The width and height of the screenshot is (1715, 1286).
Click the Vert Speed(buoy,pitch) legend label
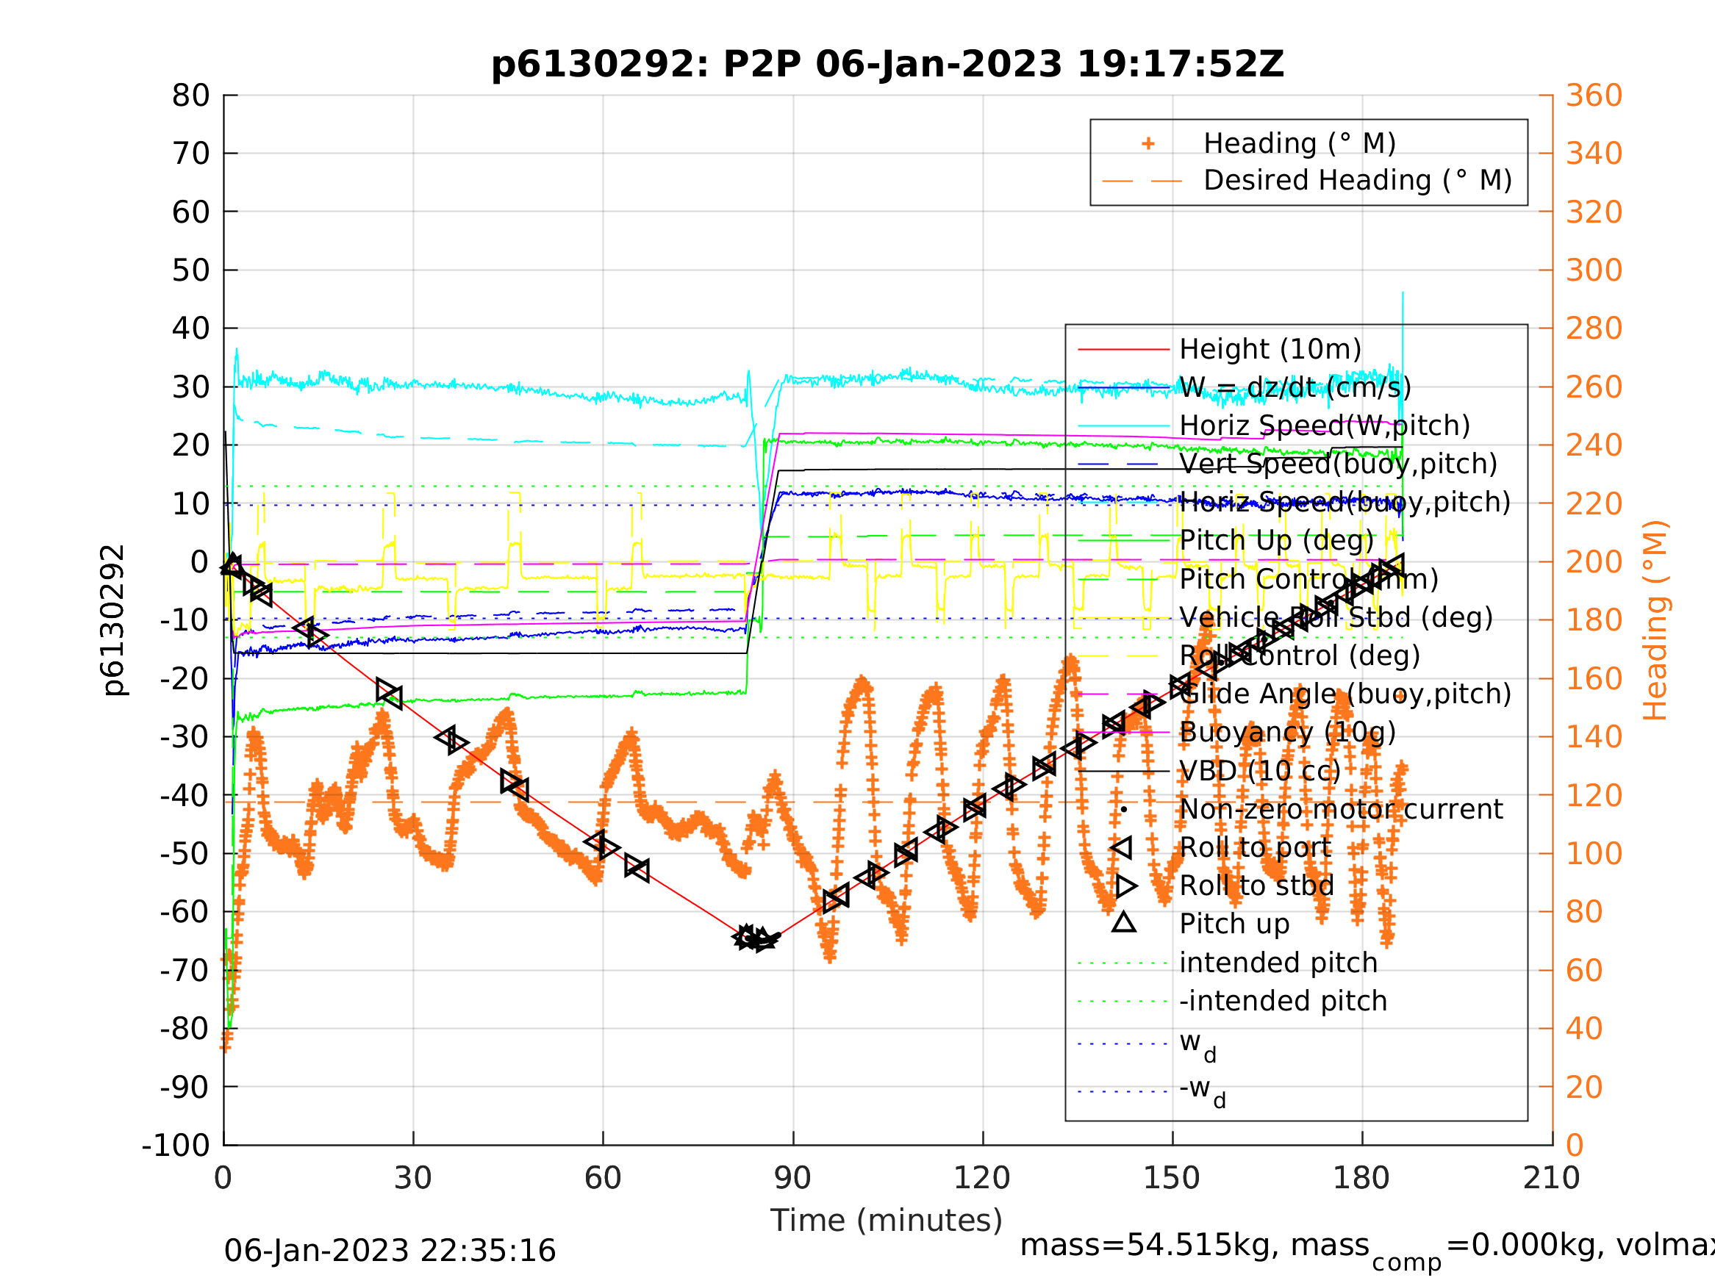[x=1338, y=464]
